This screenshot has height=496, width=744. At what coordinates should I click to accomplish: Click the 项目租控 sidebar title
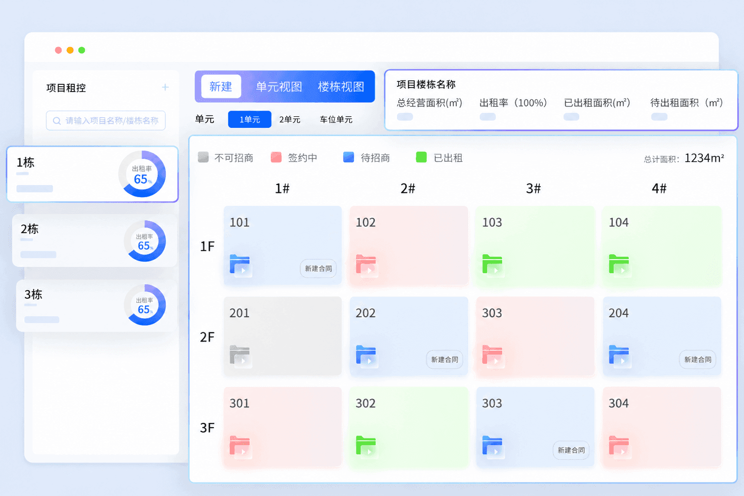(x=66, y=88)
